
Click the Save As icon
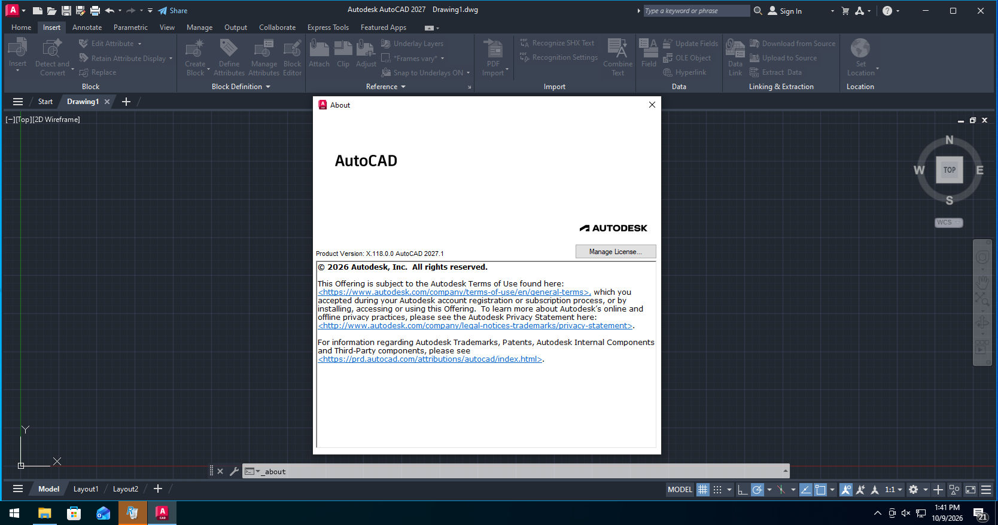pos(80,11)
